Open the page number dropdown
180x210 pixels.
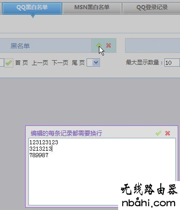click(x=93, y=62)
